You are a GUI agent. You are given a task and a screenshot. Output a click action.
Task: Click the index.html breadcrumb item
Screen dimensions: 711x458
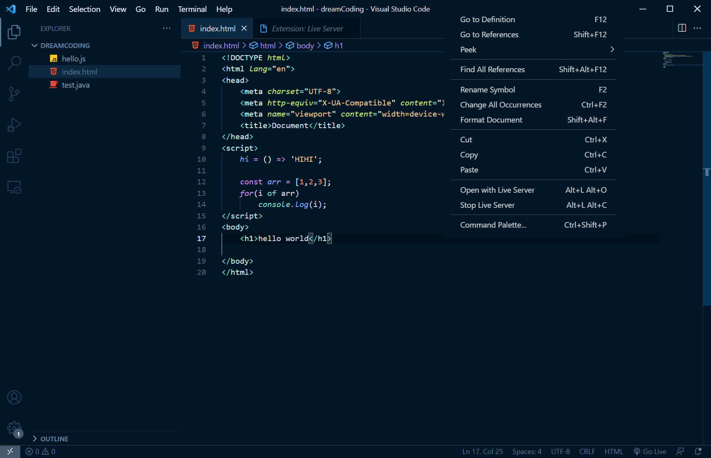216,46
